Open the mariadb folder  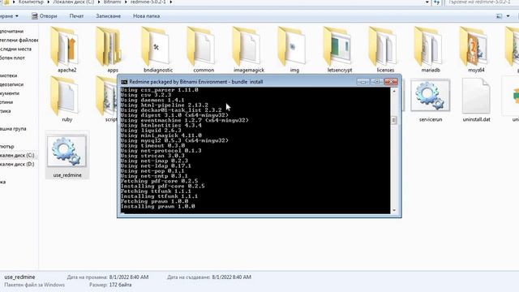tap(431, 49)
